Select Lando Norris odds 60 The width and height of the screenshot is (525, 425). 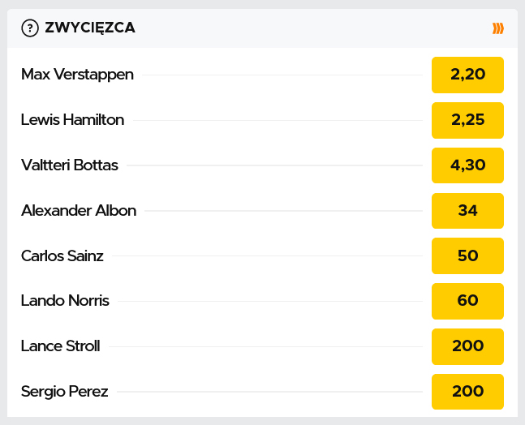(x=467, y=301)
